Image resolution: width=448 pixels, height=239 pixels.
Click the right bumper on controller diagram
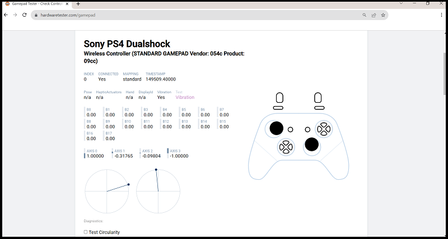coord(319,108)
